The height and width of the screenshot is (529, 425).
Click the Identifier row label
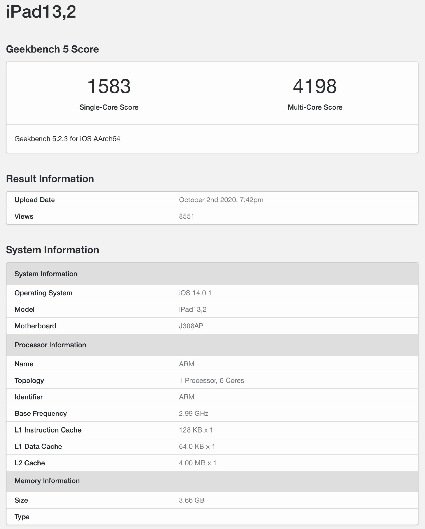tap(29, 397)
